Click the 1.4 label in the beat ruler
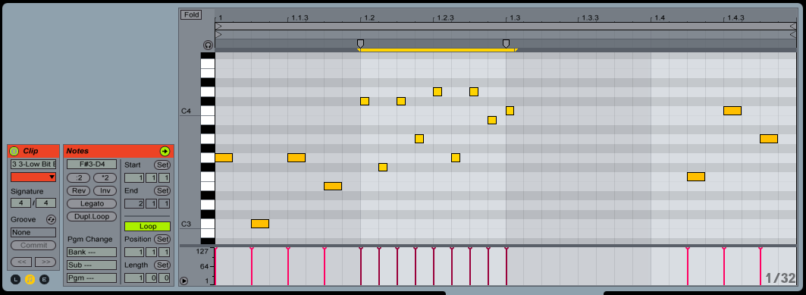Image resolution: width=806 pixels, height=295 pixels. tap(660, 18)
